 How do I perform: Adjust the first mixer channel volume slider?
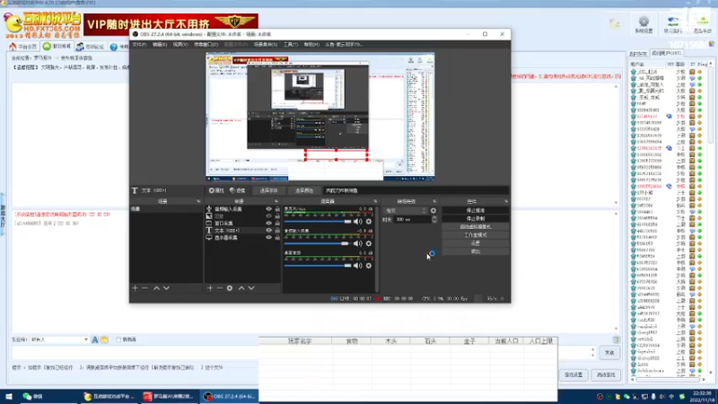318,222
